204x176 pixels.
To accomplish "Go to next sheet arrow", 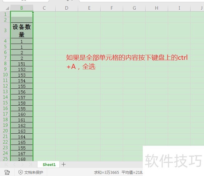I will coord(22,164).
